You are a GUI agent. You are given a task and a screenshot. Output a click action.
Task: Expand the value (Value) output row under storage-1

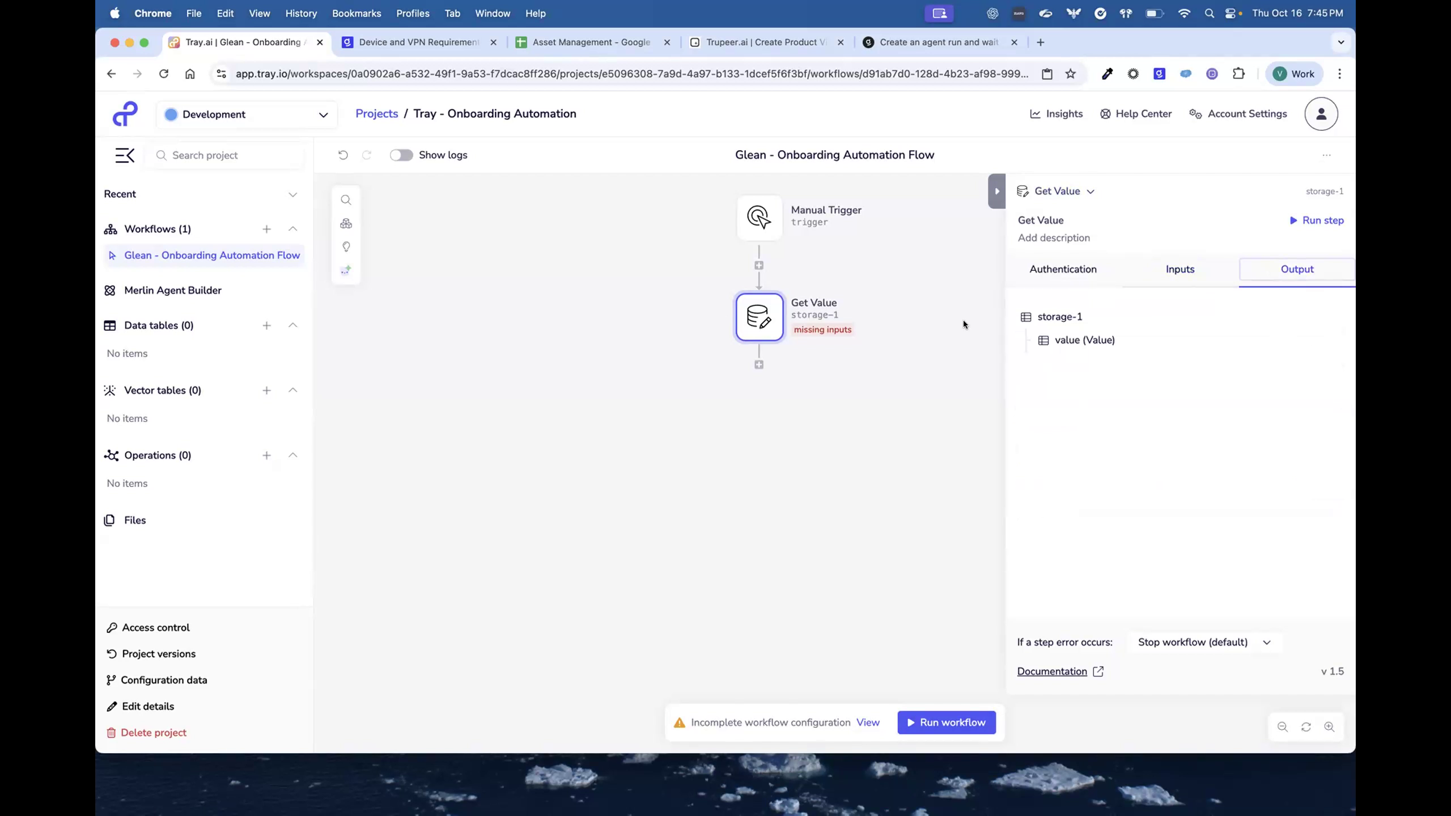1084,340
